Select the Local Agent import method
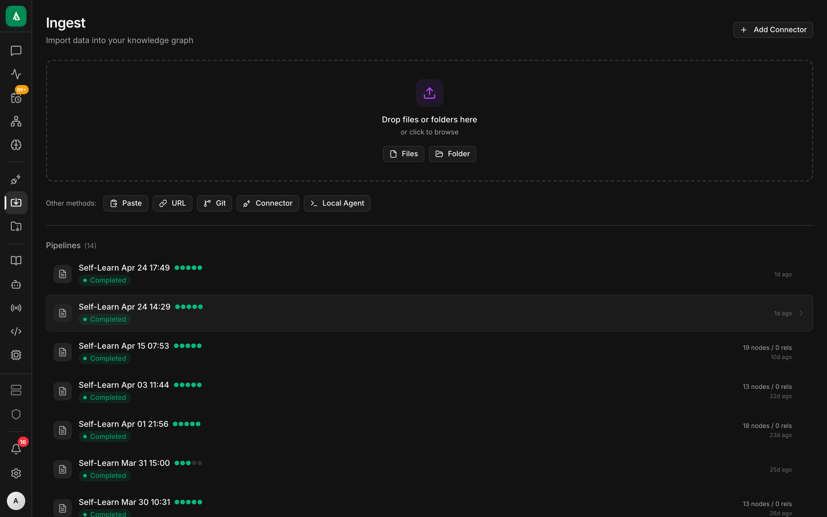827x517 pixels. (x=337, y=203)
